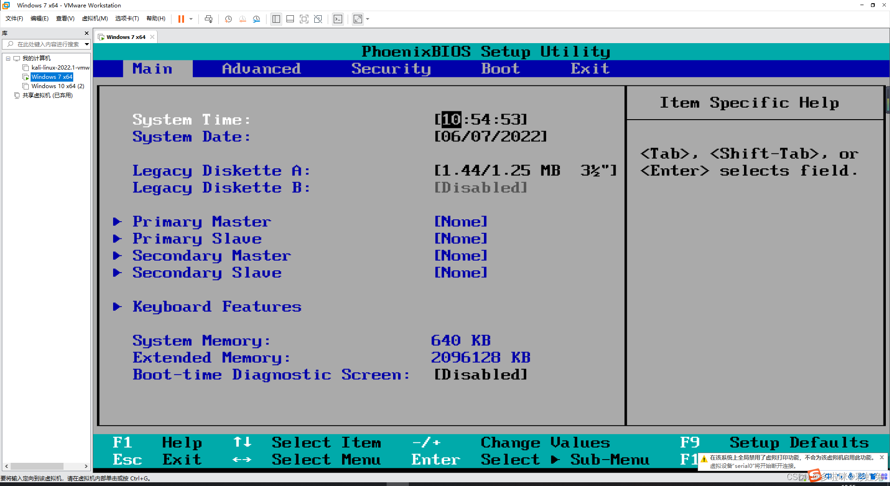Close the library panel with the X
Image resolution: width=890 pixels, height=486 pixels.
87,33
